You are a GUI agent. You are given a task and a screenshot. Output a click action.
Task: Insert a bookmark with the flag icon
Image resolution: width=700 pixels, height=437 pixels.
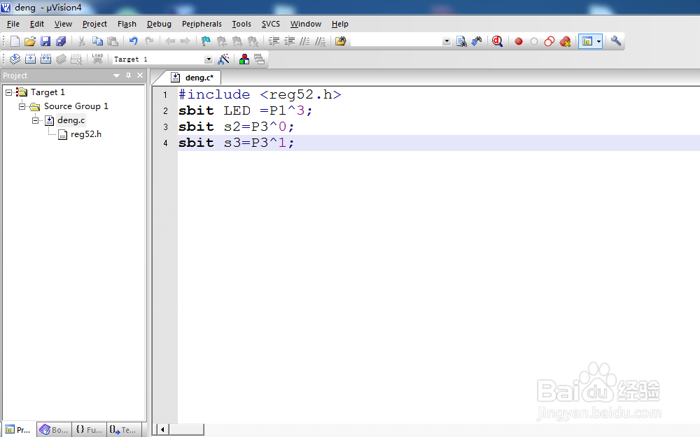[x=206, y=41]
